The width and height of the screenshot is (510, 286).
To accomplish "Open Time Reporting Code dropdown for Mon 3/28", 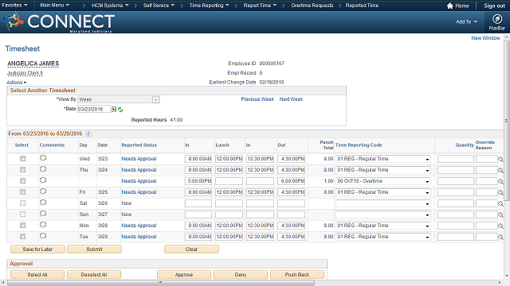I will (383, 226).
